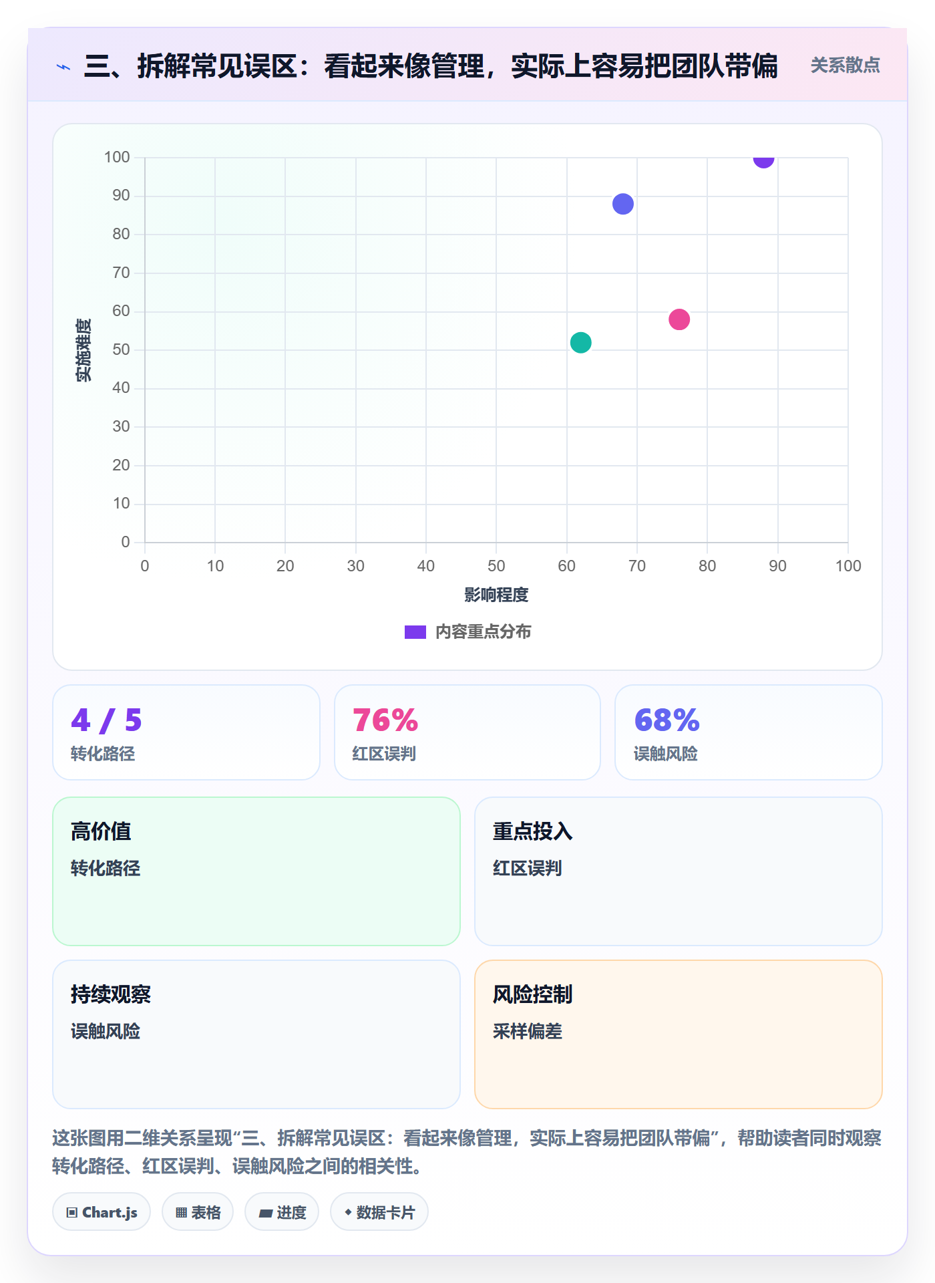Select the 76% 红区误判 stat card
Screen dimensions: 935x1283
click(467, 732)
